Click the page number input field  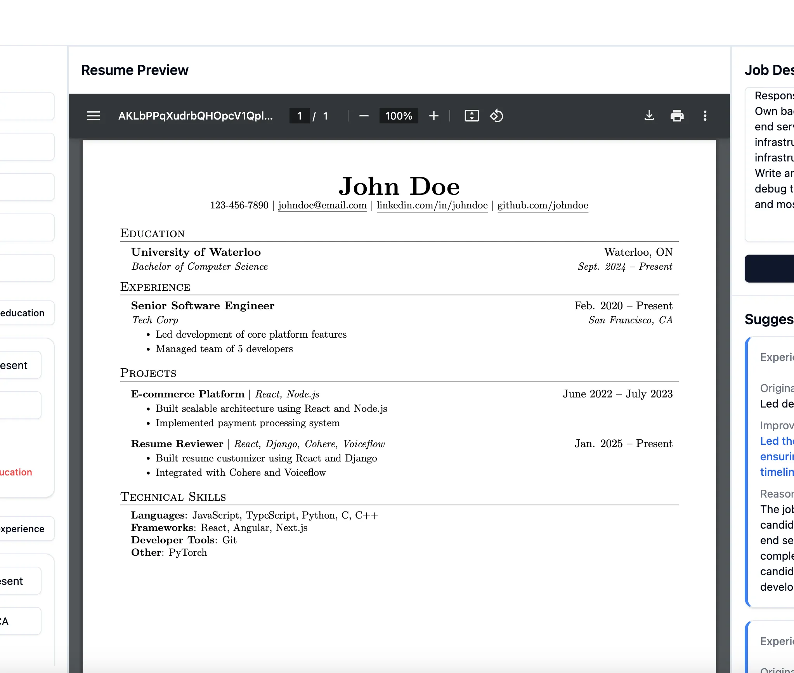299,116
